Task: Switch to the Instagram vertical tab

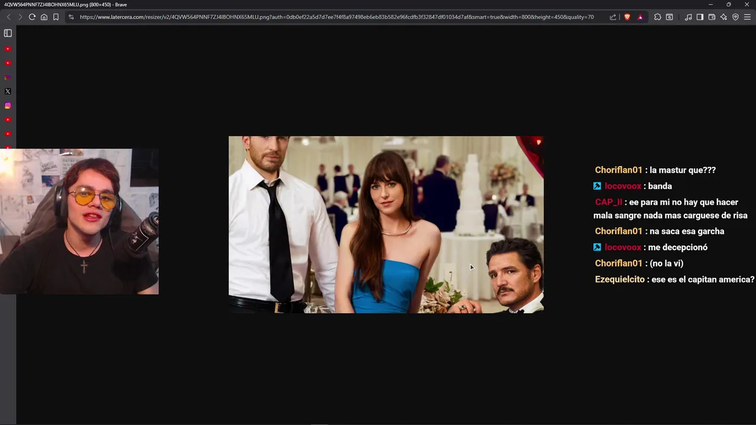Action: (x=8, y=106)
